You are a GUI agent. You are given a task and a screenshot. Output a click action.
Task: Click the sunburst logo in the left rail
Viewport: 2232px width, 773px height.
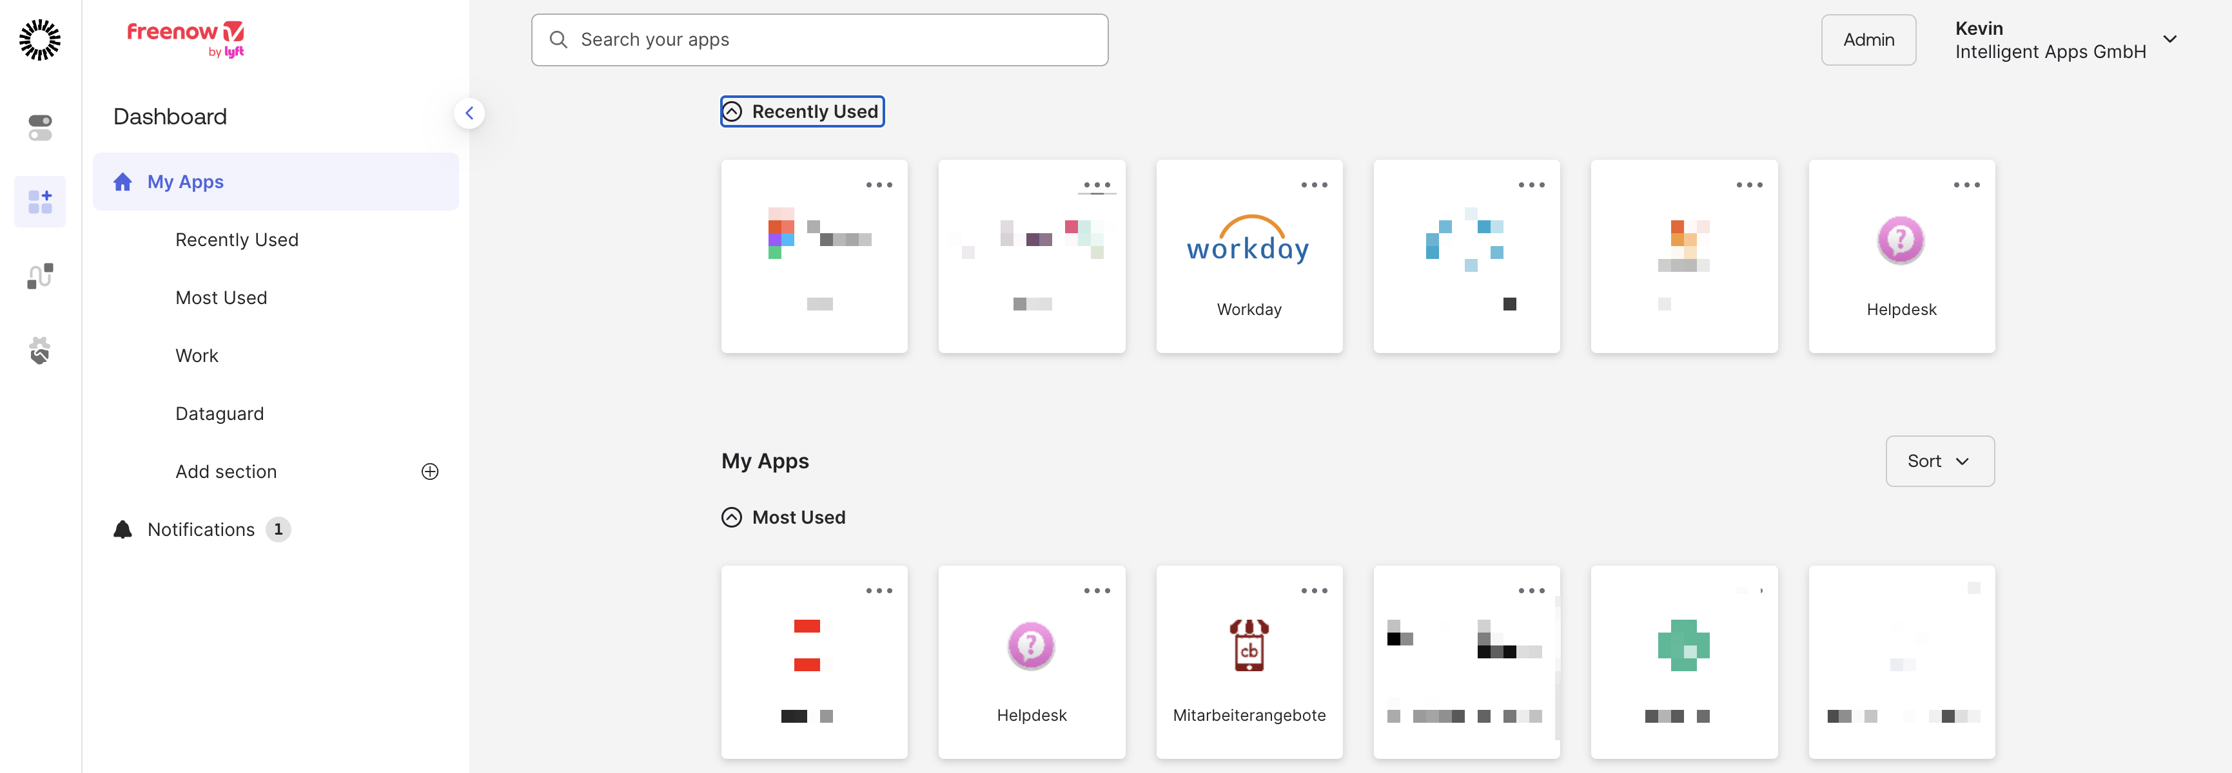pos(40,40)
